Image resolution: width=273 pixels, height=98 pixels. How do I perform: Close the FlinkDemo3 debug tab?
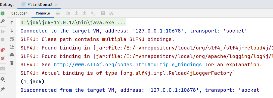[56, 5]
